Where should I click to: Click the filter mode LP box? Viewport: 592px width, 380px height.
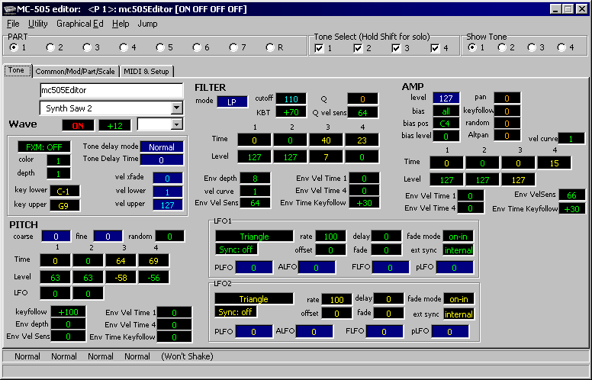tap(232, 102)
